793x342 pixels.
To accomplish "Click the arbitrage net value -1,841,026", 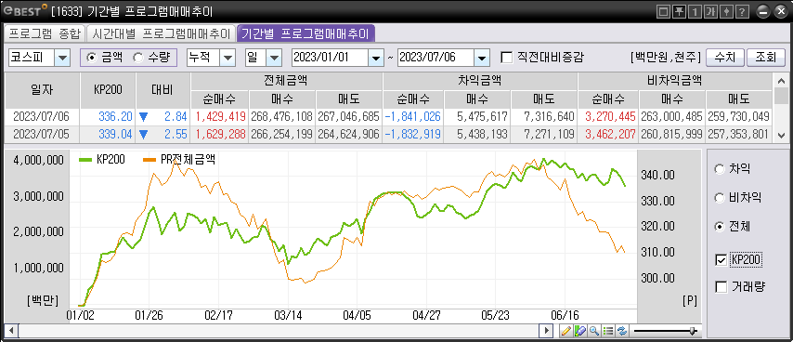I will click(412, 117).
